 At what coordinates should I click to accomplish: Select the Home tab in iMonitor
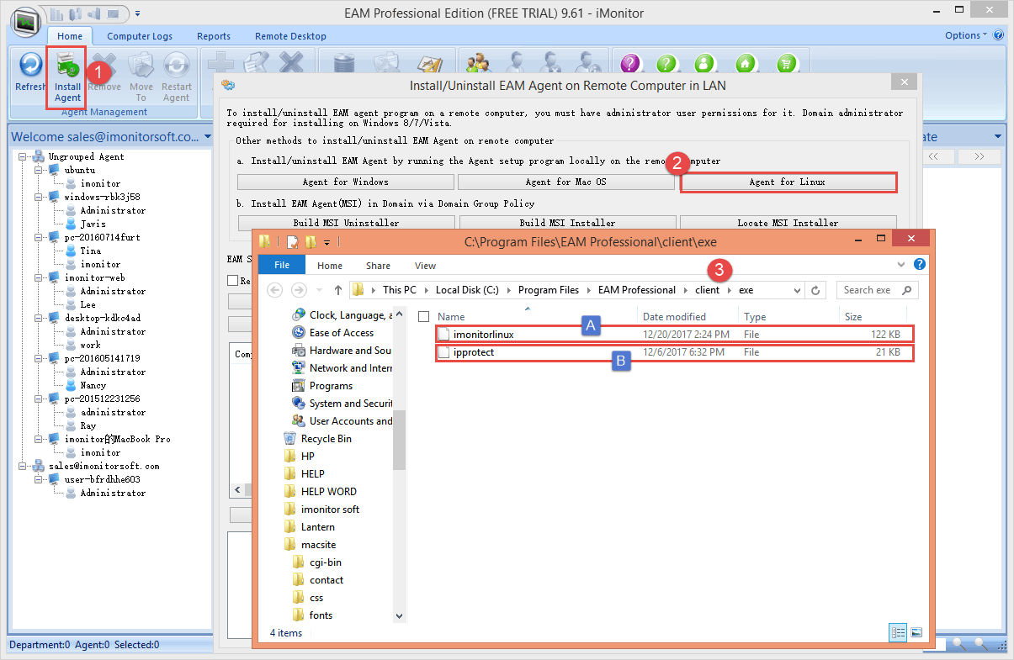(x=70, y=36)
